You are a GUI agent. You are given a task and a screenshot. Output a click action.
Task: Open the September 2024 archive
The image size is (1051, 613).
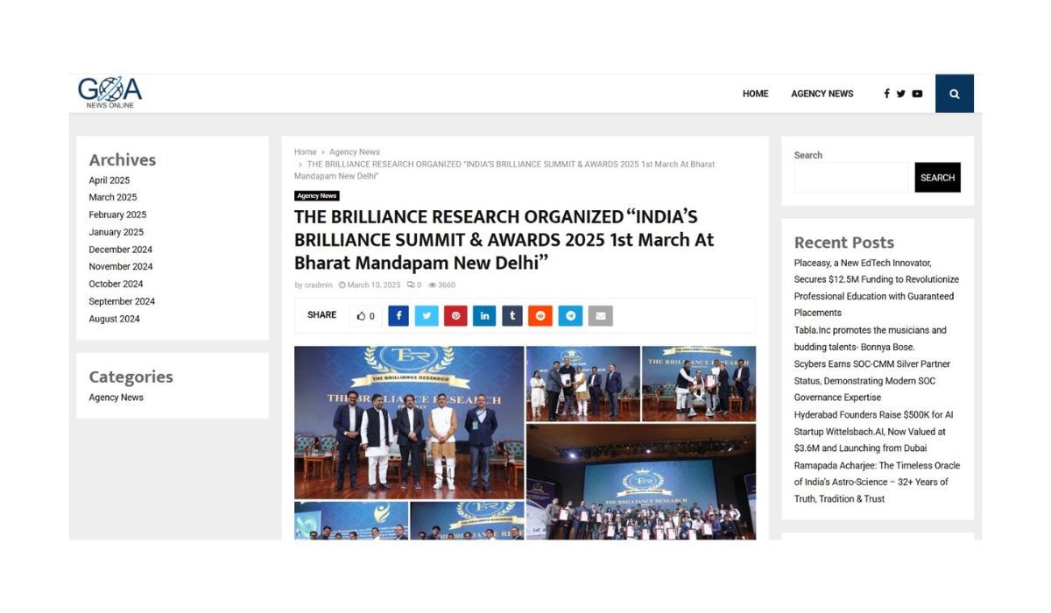[122, 301]
